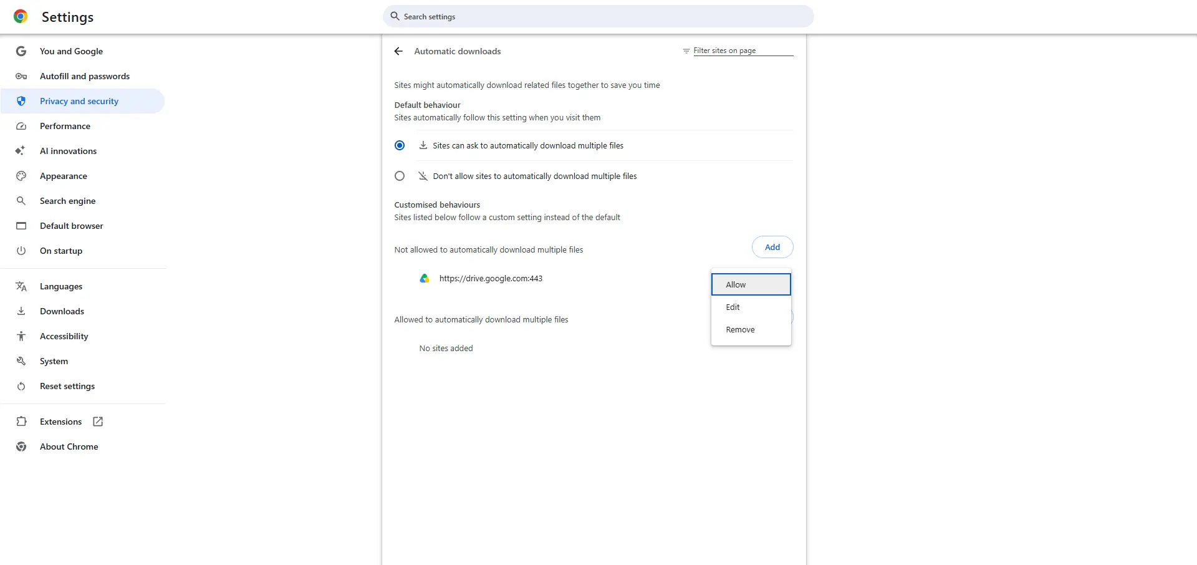1197x565 pixels.
Task: Click the reset icon beside Reset settings
Action: tap(21, 386)
